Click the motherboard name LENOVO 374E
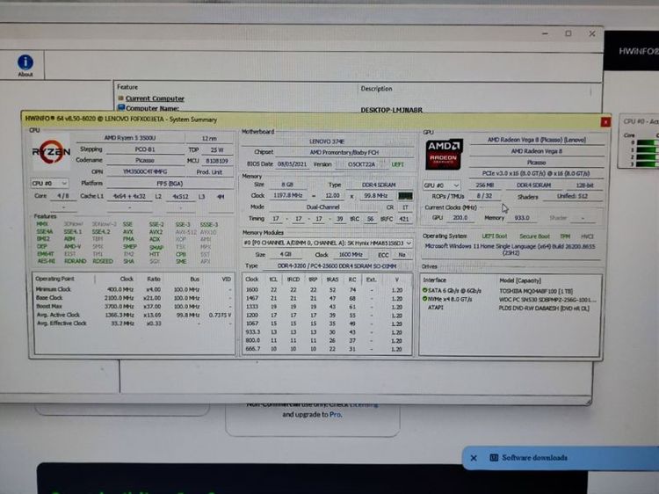The width and height of the screenshot is (659, 494). coord(327,142)
